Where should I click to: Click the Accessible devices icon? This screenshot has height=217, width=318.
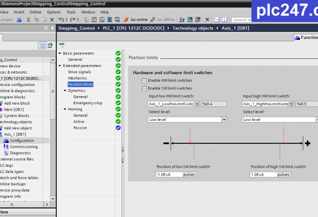coord(182,20)
